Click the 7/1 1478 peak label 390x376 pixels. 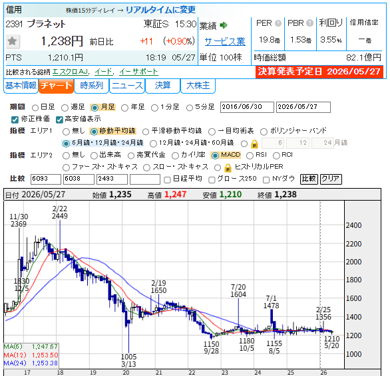(271, 302)
